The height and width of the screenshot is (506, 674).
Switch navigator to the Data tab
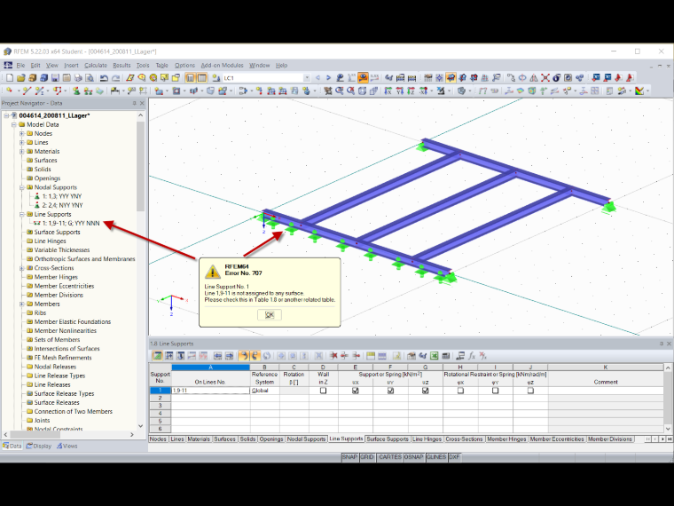[x=12, y=446]
